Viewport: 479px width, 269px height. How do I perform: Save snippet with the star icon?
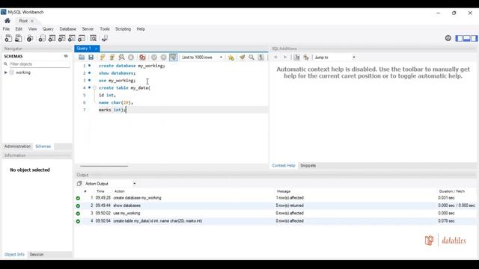click(x=231, y=58)
